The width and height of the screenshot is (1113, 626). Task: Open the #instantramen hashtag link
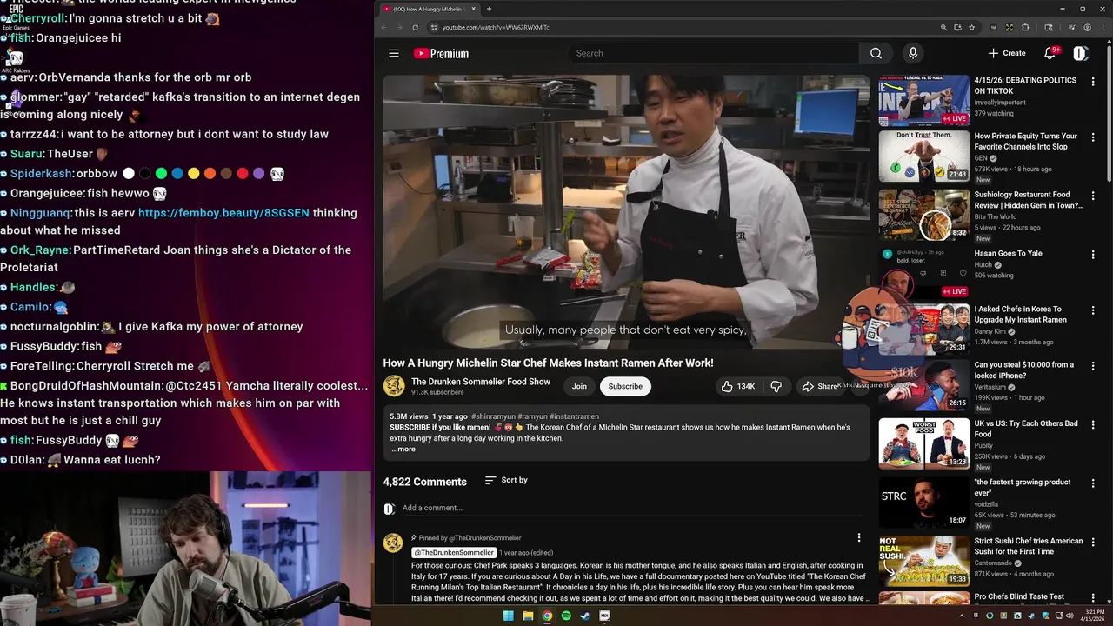pyautogui.click(x=574, y=416)
